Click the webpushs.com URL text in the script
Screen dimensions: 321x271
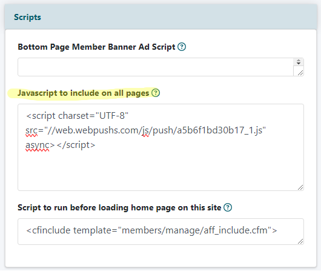[156, 130]
